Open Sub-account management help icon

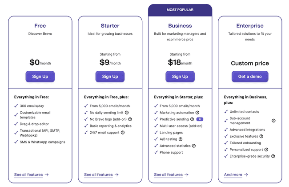point(273,121)
